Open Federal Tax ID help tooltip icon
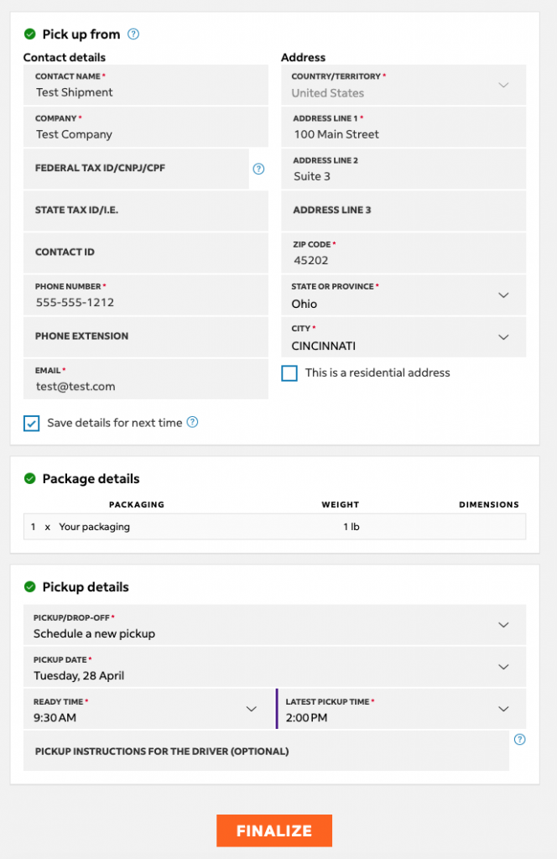This screenshot has width=557, height=859. pyautogui.click(x=258, y=169)
